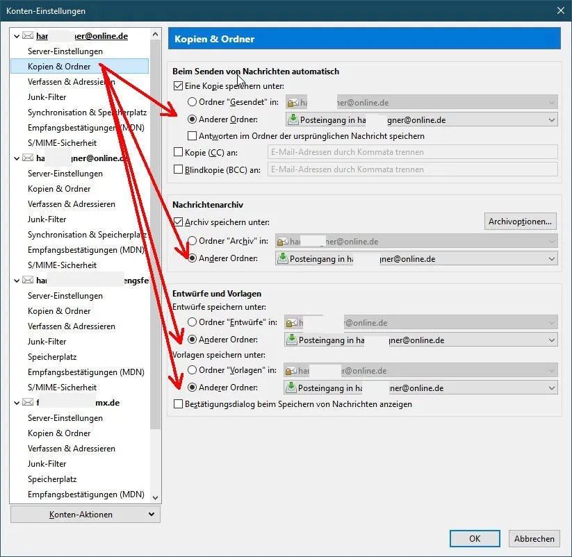Open 'Empfangsbestätigungen (MDN)' of mx.de account
This screenshot has width=572, height=557.
(86, 494)
